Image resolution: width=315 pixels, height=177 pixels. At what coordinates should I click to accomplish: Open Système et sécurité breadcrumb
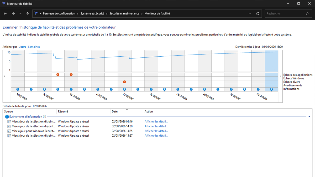click(x=92, y=14)
